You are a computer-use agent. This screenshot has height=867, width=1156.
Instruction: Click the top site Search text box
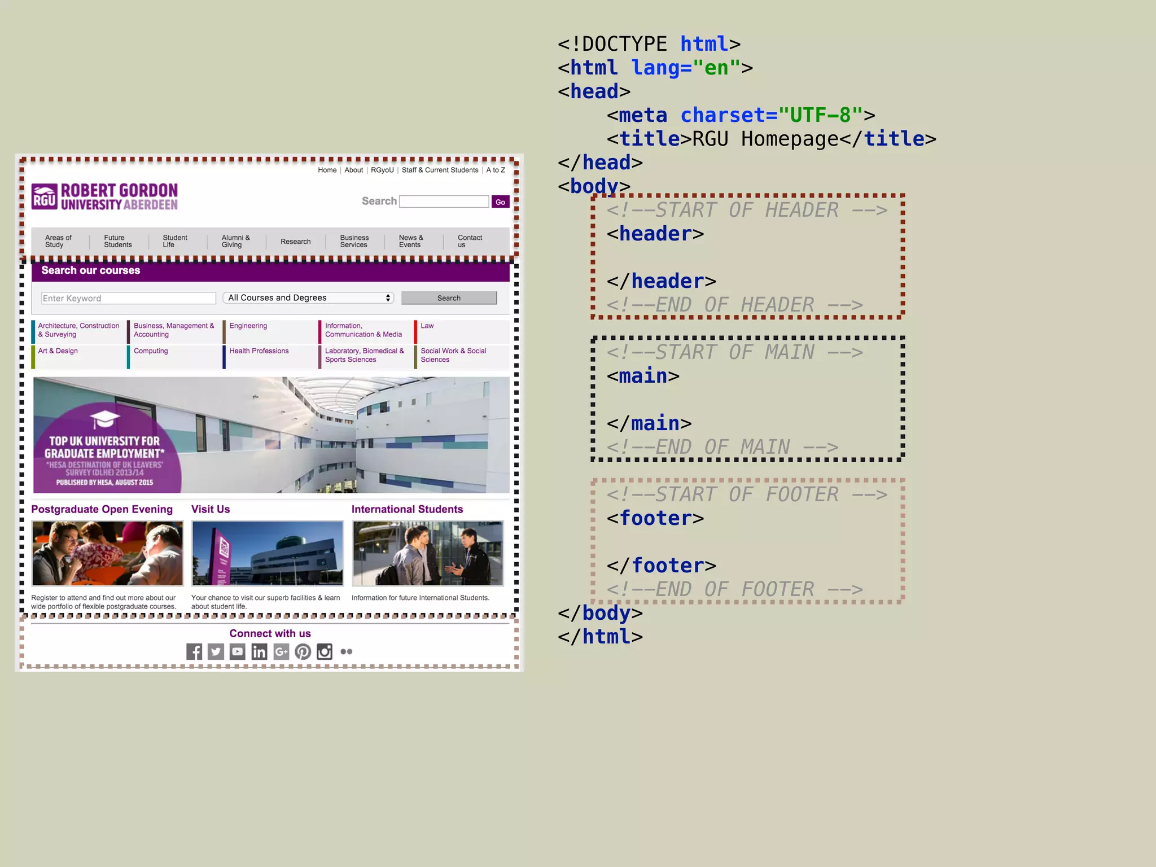(x=444, y=202)
